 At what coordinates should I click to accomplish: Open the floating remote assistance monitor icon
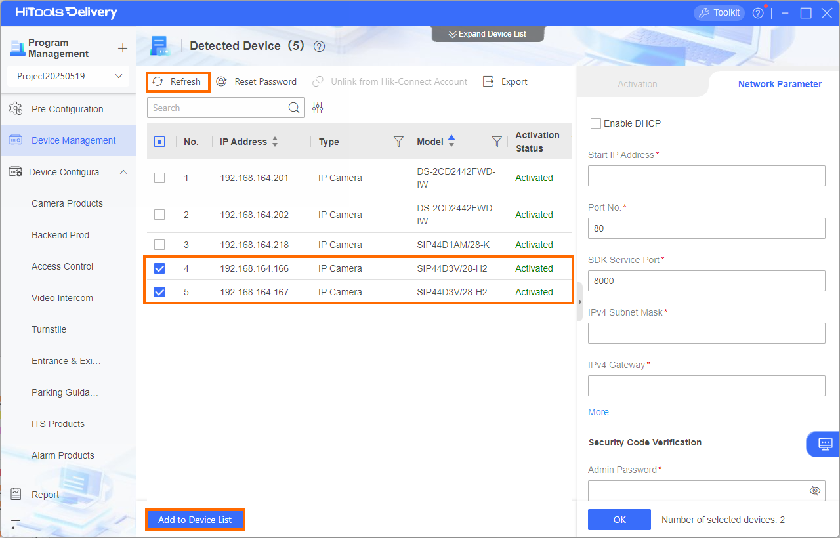825,444
